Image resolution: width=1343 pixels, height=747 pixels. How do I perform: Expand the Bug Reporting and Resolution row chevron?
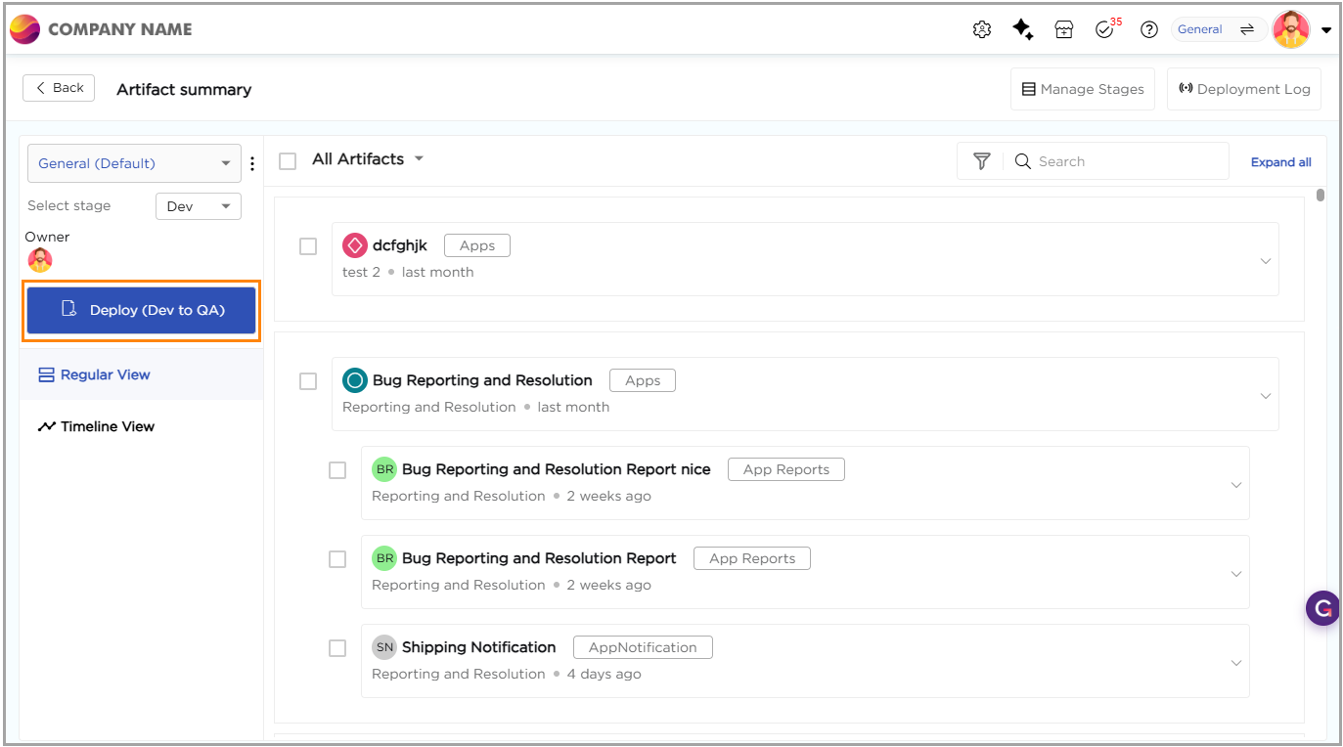1266,396
